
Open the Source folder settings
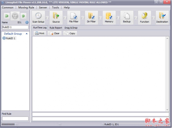click(x=56, y=17)
